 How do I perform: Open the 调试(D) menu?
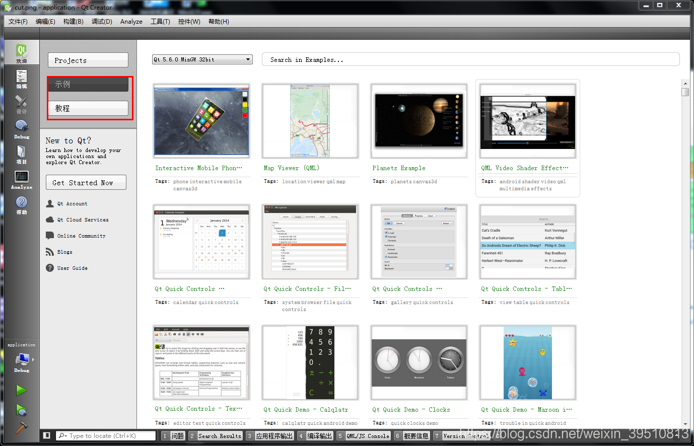coord(102,21)
